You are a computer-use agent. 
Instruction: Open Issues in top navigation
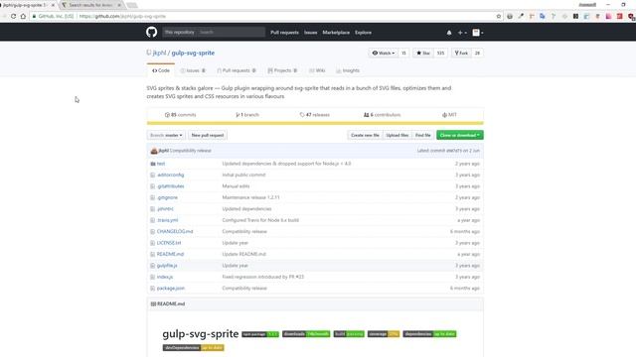[x=310, y=33]
